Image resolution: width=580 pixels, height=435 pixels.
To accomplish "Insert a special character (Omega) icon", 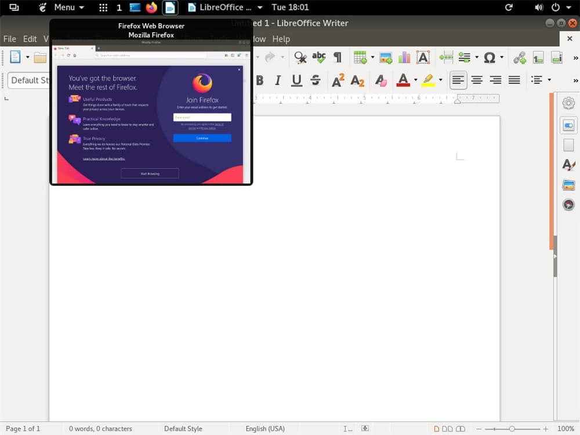I will coord(490,57).
